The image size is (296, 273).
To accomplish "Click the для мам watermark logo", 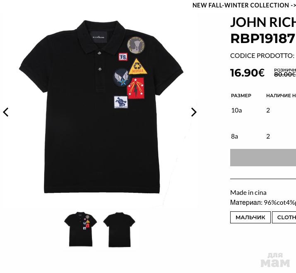I will coord(275,260).
